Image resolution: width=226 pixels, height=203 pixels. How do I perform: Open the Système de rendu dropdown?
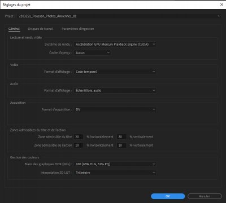point(115,45)
